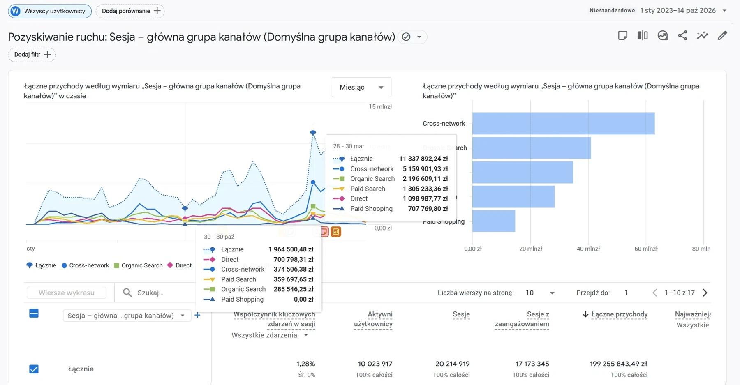Click the Wiersze wykresu button
The image size is (740, 385).
pyautogui.click(x=66, y=293)
